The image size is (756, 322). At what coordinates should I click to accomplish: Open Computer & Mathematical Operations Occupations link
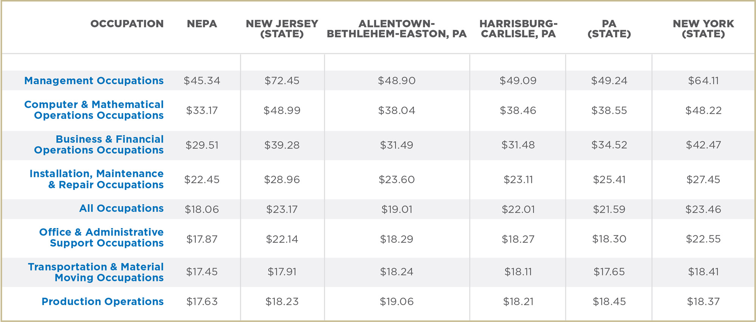94,110
